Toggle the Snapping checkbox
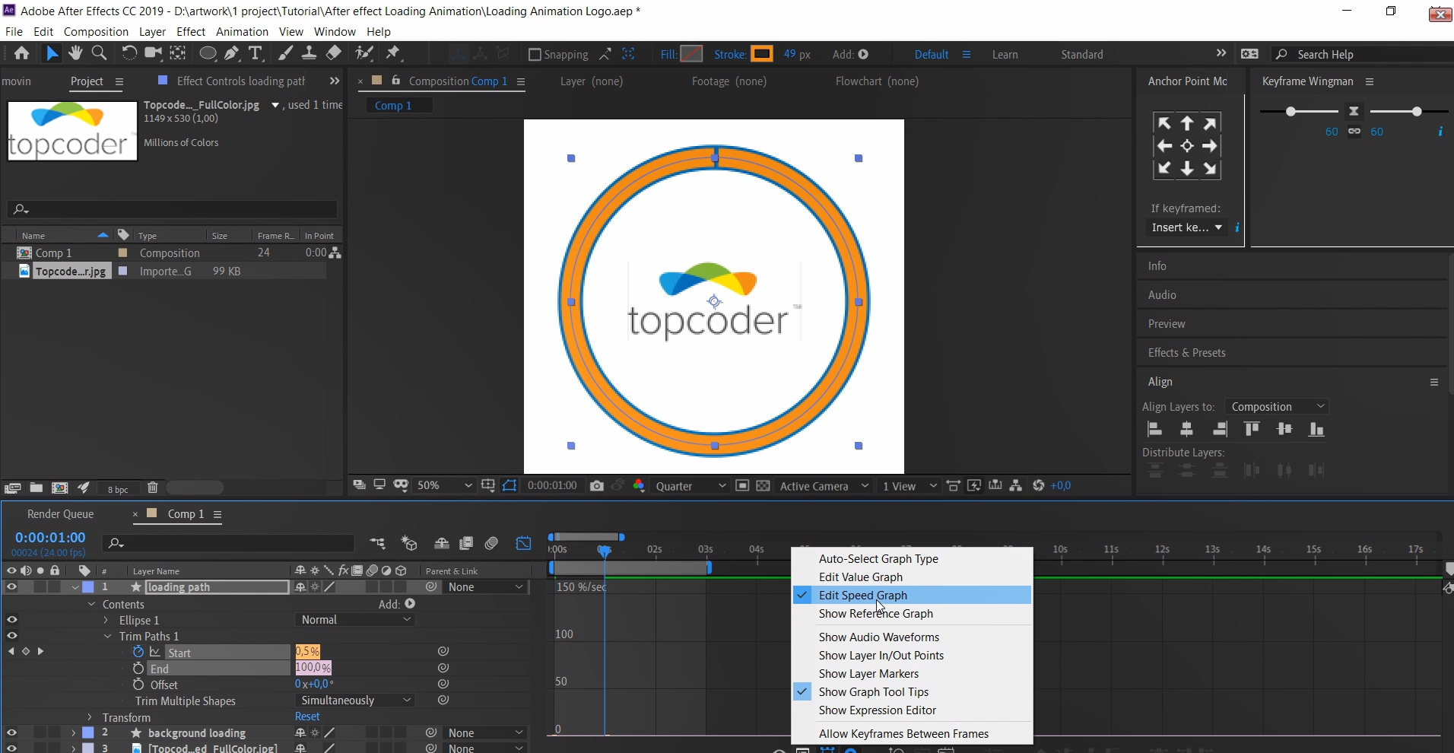The width and height of the screenshot is (1454, 753). point(535,55)
